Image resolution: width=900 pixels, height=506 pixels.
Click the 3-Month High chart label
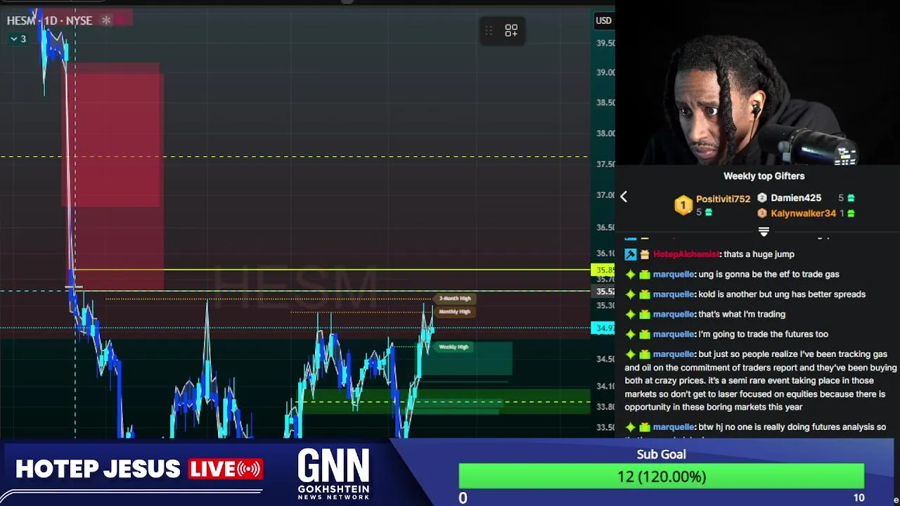click(455, 299)
